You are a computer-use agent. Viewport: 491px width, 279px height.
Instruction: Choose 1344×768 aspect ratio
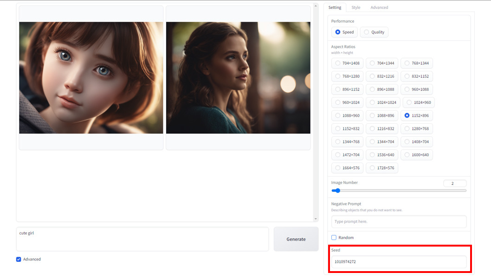pyautogui.click(x=347, y=142)
